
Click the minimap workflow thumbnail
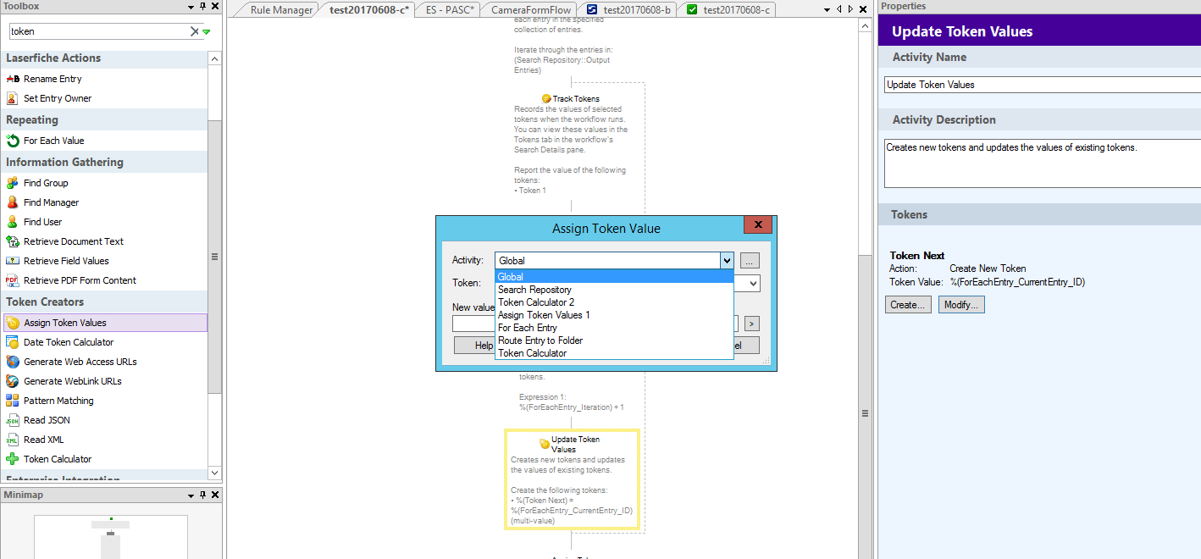[111, 537]
